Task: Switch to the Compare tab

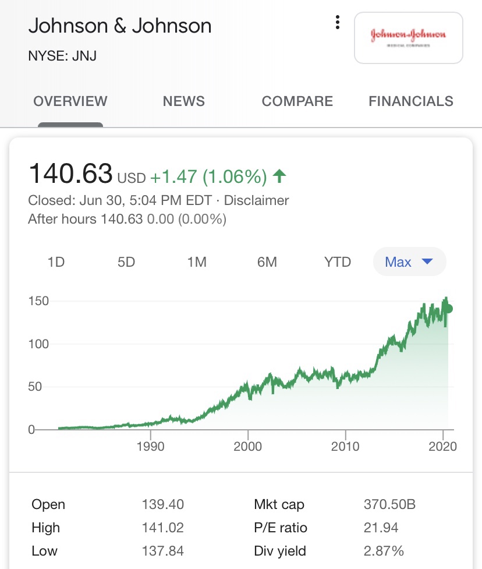Action: (x=297, y=101)
